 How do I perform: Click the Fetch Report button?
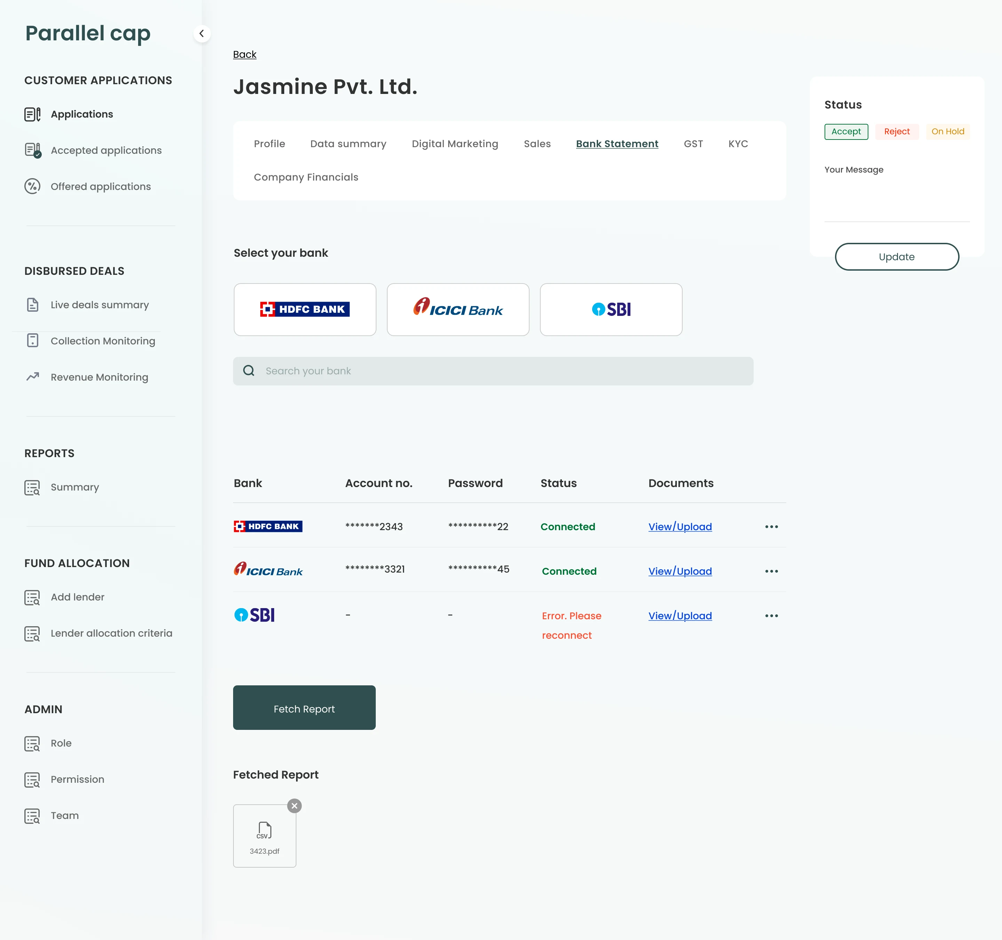click(304, 708)
